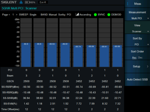Go to next page with right arrow
This screenshot has height=112, width=150.
tap(17, 15)
